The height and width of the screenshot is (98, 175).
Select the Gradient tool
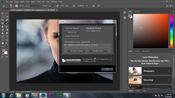[x=7, y=30]
